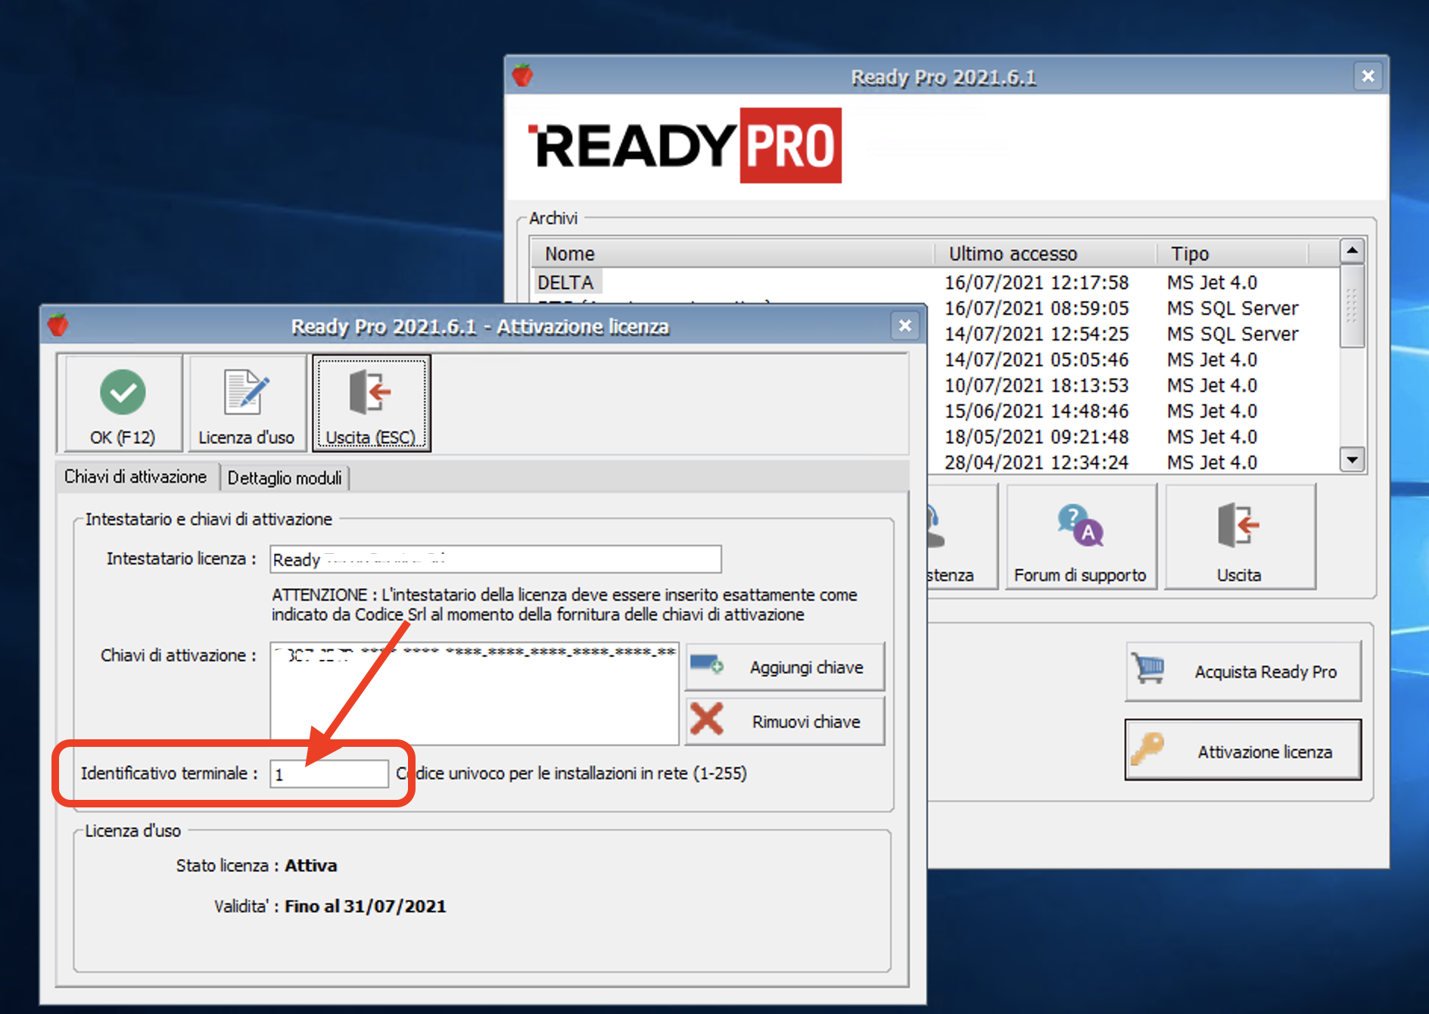Click the archive list scrollbar thumb
This screenshot has height=1014, width=1429.
(1352, 306)
